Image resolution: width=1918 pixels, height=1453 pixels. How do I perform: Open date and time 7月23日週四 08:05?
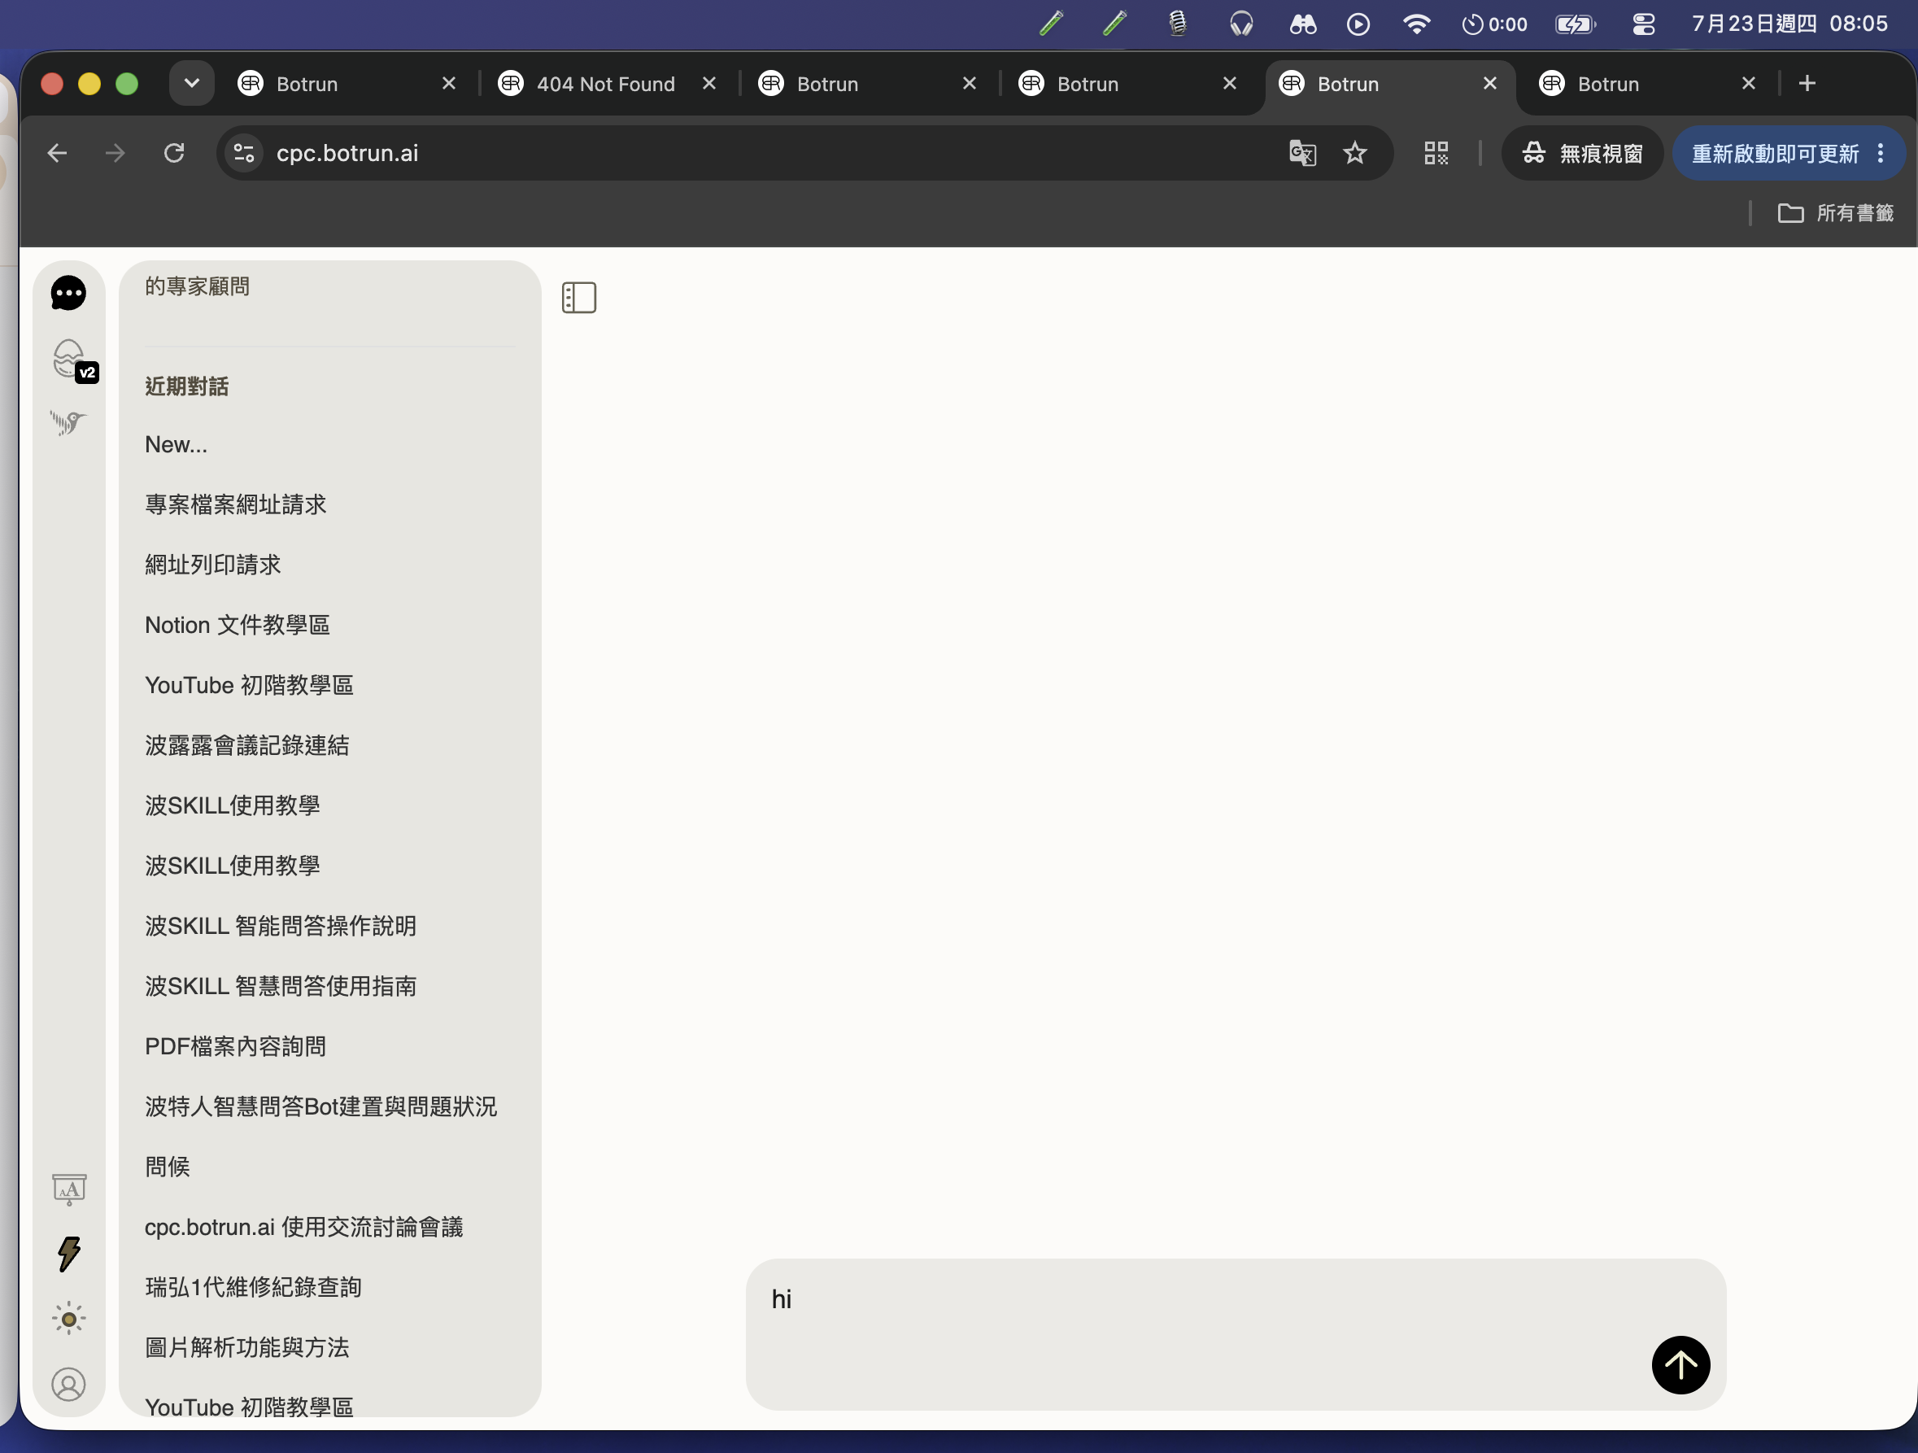click(x=1789, y=24)
